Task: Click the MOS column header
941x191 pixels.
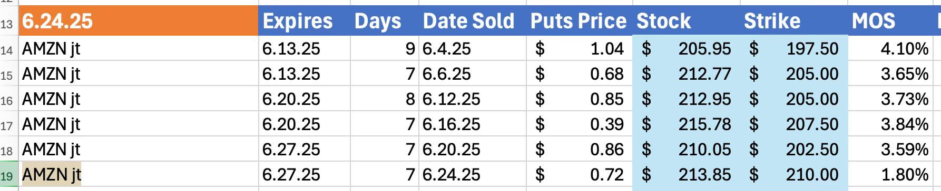Action: pos(891,21)
